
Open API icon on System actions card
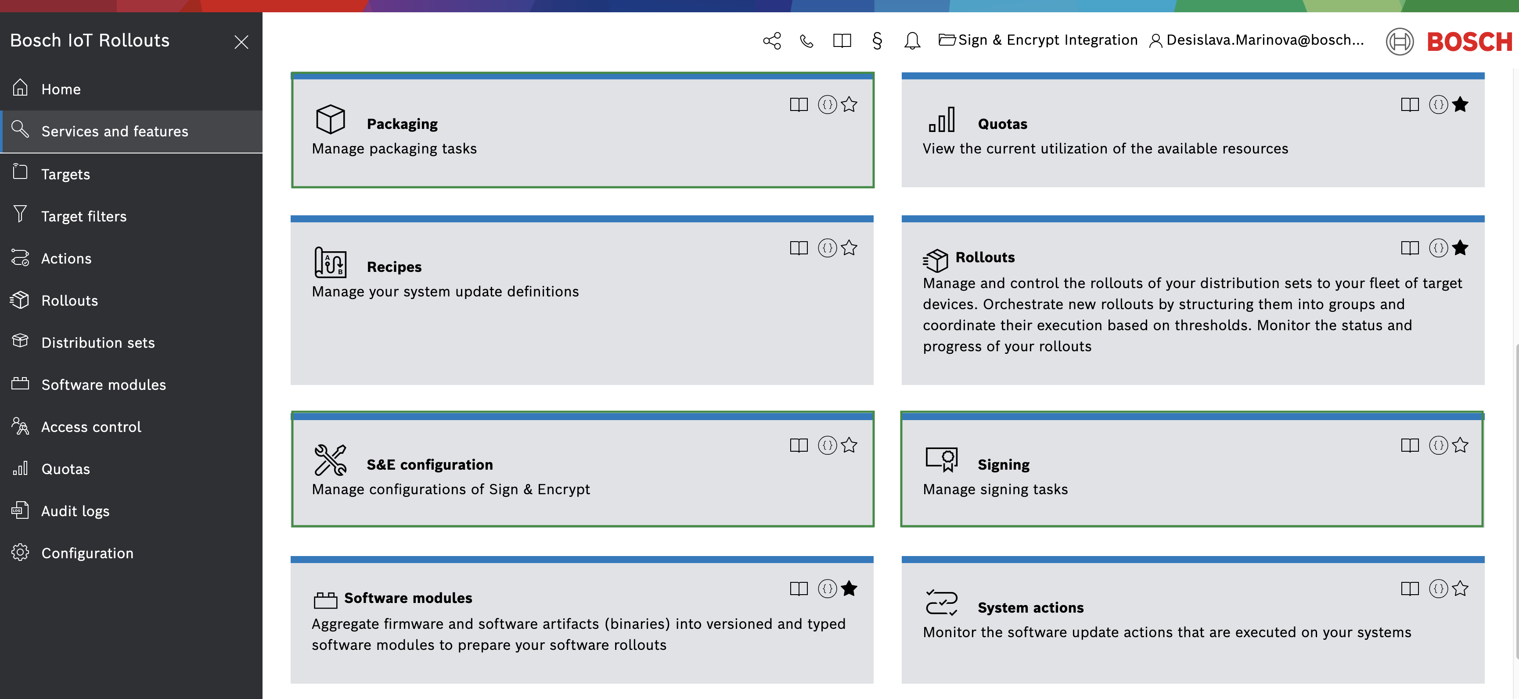click(1438, 588)
